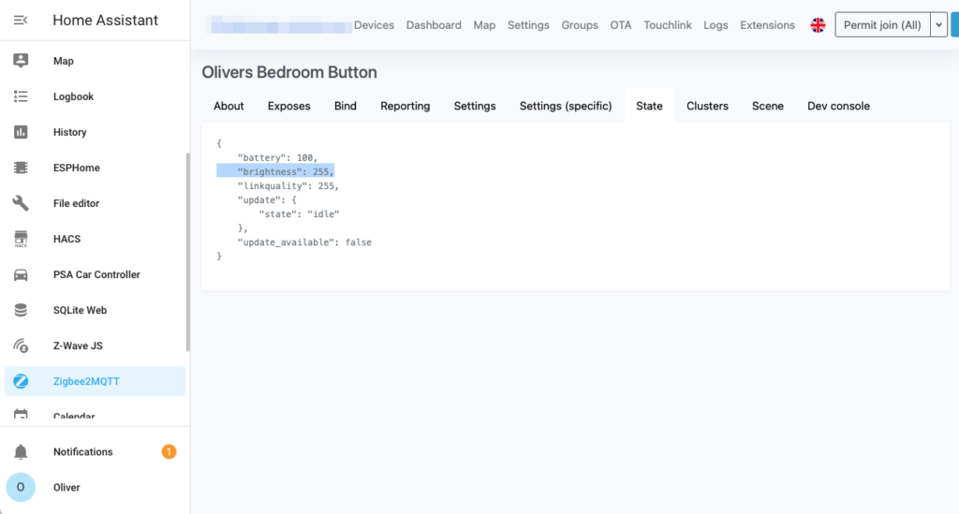Click the History label in sidebar
The width and height of the screenshot is (959, 514).
[x=69, y=132]
